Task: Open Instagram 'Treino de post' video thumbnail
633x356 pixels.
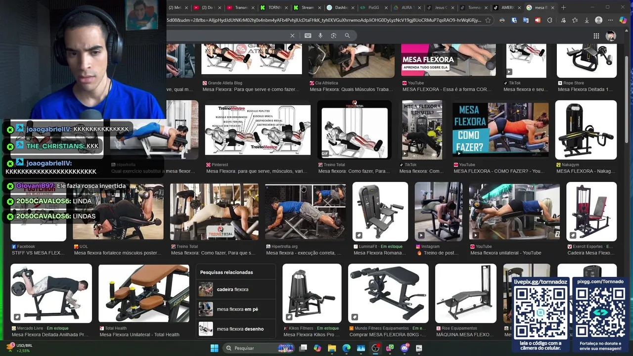Action: click(x=439, y=212)
